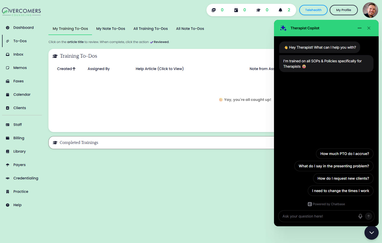Click the Practice building icon
This screenshot has width=382, height=243.
(8, 192)
